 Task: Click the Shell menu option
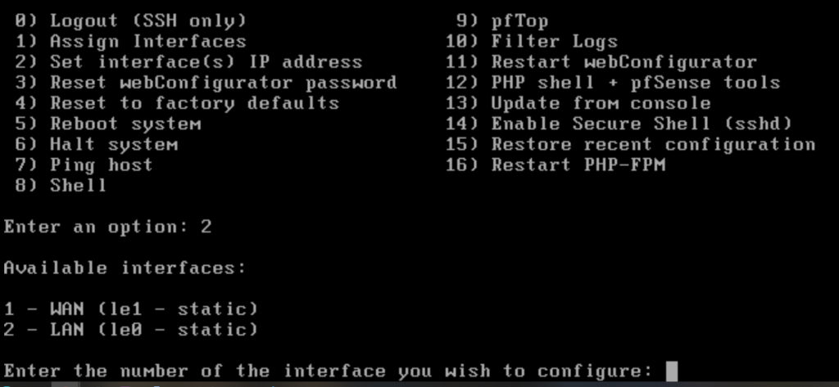[x=61, y=185]
